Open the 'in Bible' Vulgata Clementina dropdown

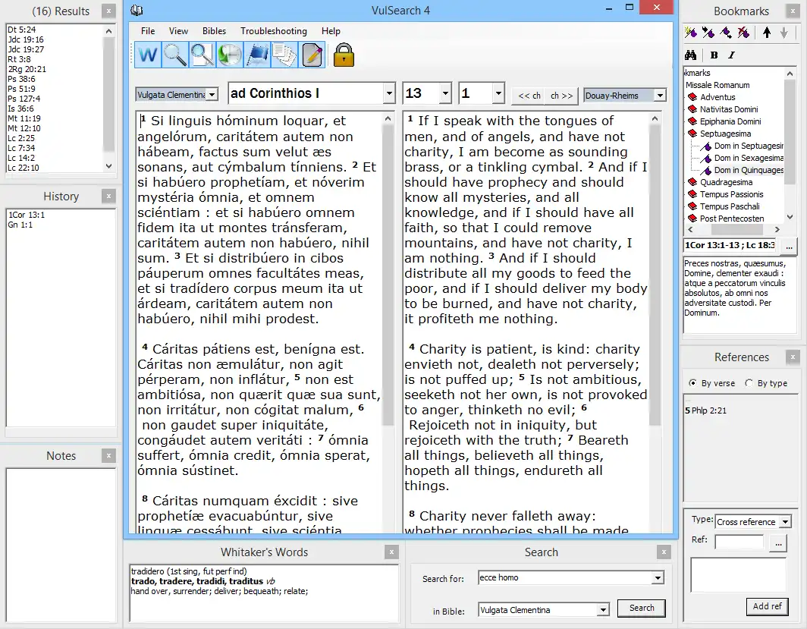[x=603, y=610]
